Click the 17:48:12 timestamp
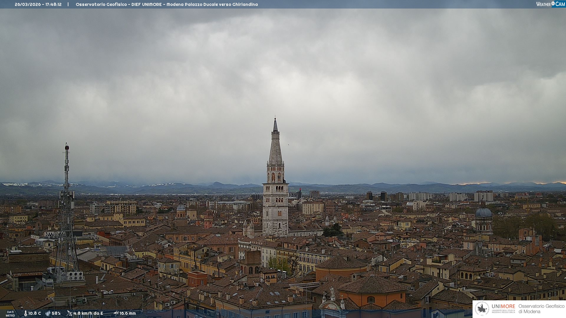The width and height of the screenshot is (566, 318). pos(53,4)
